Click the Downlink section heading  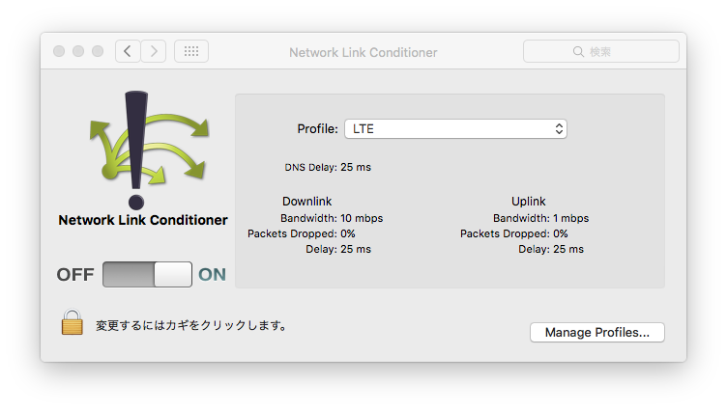306,201
